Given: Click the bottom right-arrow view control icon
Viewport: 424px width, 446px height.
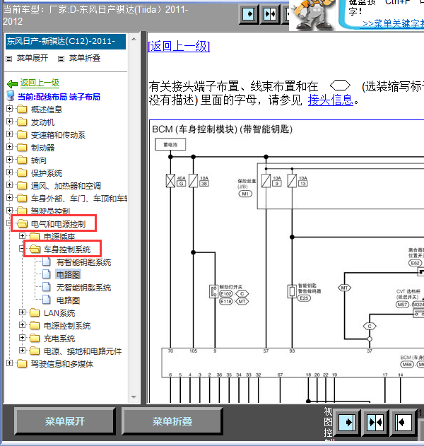Looking at the screenshot, I should [x=347, y=423].
